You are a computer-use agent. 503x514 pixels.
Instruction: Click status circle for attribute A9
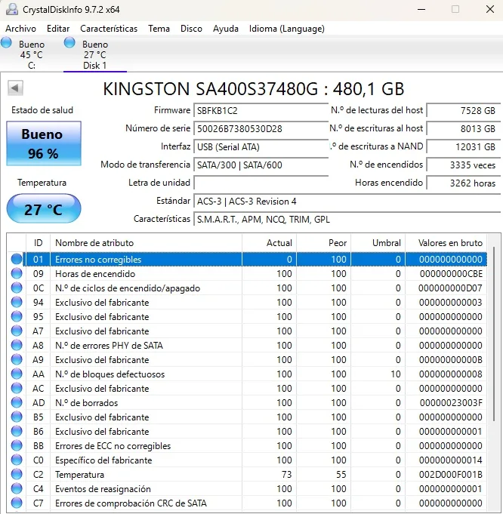coord(17,360)
